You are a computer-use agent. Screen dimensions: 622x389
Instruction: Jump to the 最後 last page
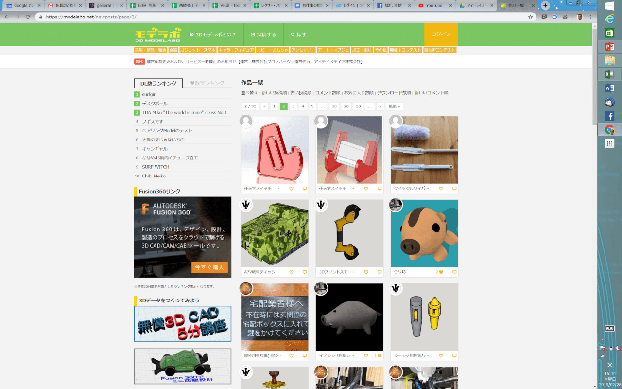(395, 106)
